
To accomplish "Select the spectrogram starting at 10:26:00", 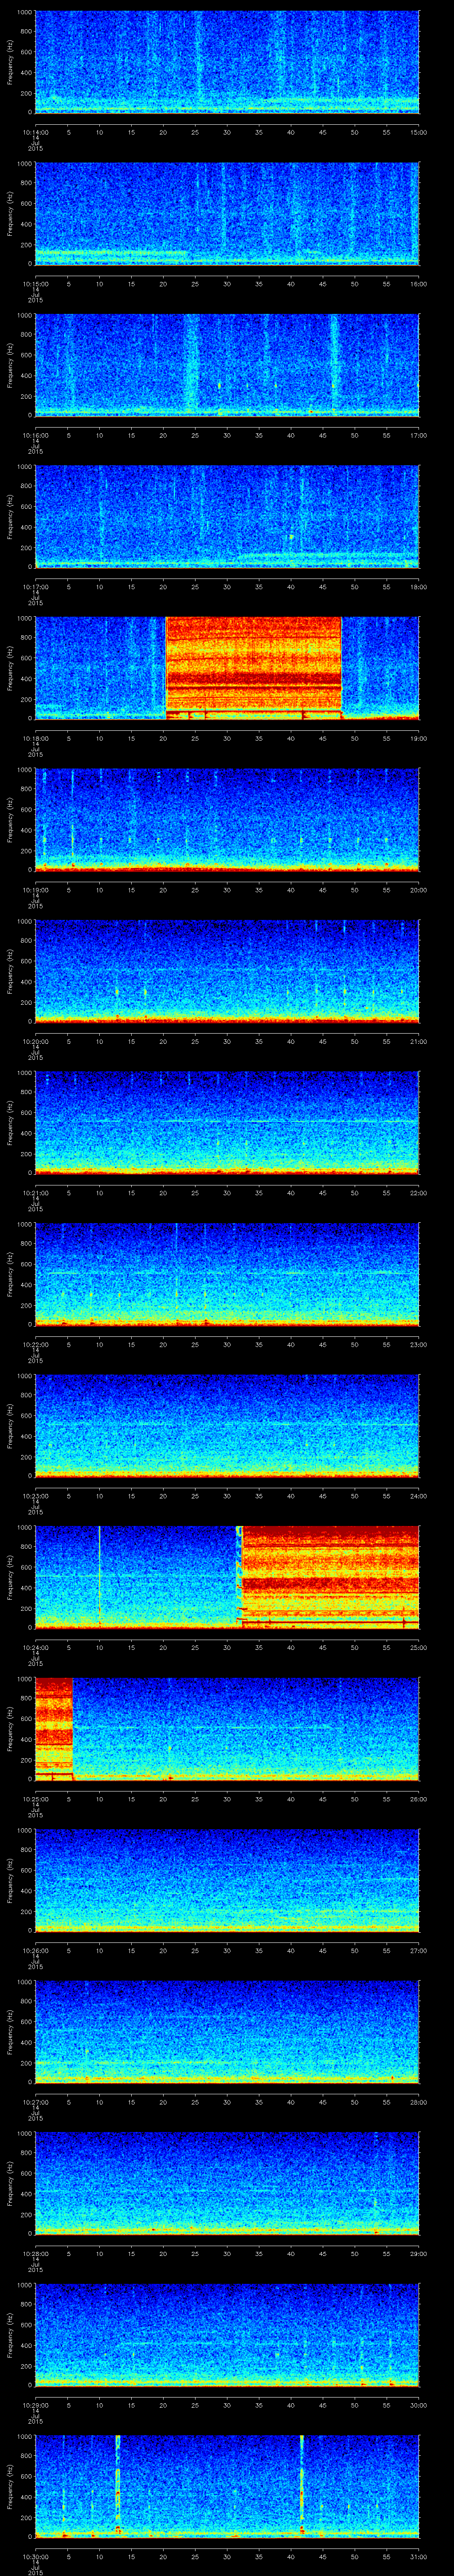I will [x=227, y=1880].
